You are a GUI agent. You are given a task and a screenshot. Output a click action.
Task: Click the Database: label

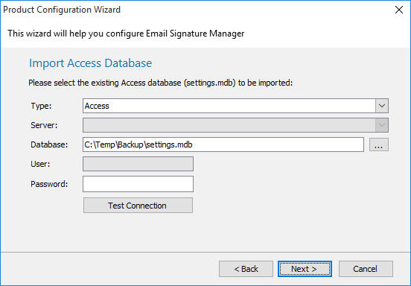pyautogui.click(x=49, y=144)
